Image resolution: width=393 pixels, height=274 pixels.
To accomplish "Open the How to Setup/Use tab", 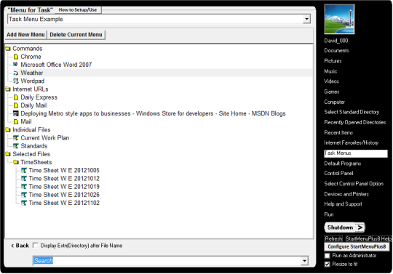I will point(78,9).
